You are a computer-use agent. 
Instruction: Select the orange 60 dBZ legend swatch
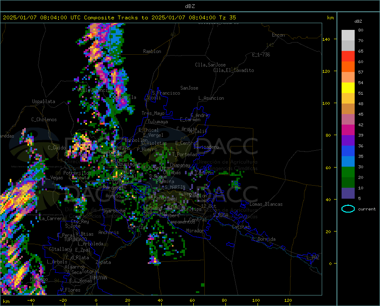pyautogui.click(x=348, y=67)
